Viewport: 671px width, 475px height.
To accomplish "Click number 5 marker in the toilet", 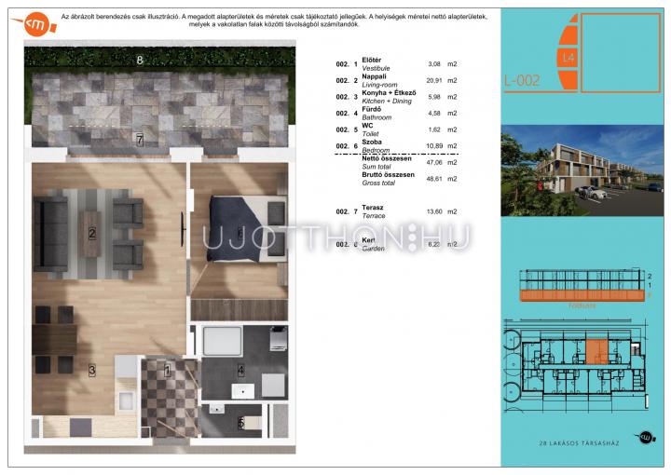I will tap(240, 422).
